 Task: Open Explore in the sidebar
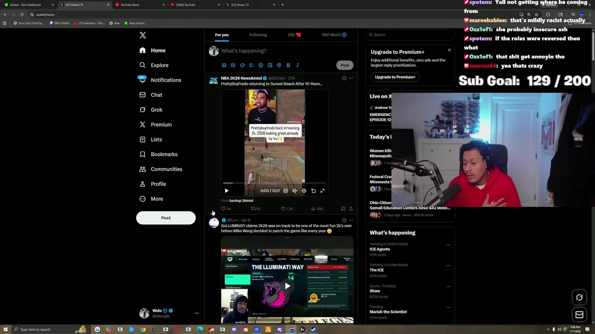coord(154,65)
